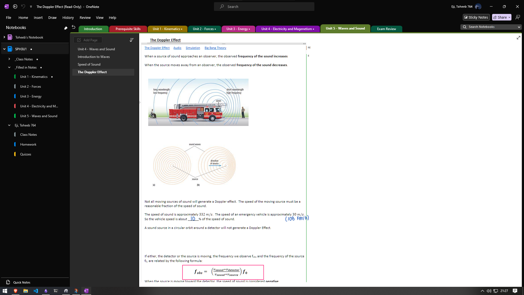
Task: Click the Undo icon in title bar
Action: point(23,7)
